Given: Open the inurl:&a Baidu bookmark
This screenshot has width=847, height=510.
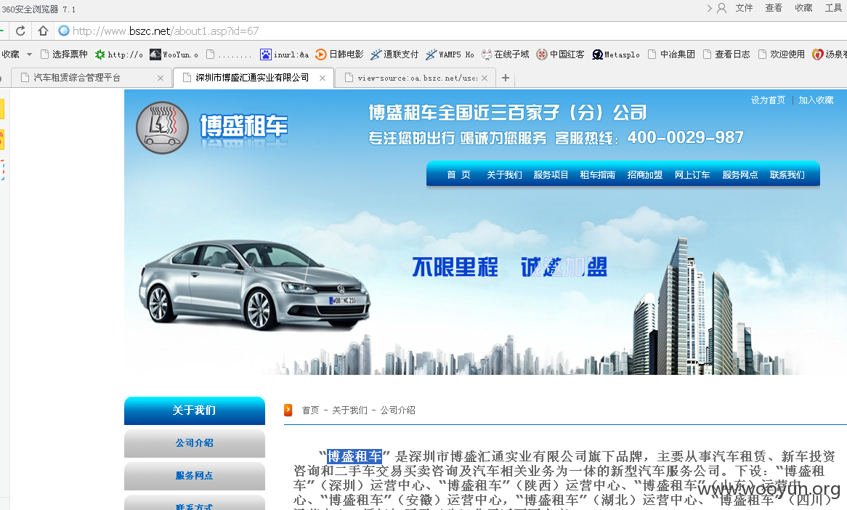Looking at the screenshot, I should [x=285, y=54].
